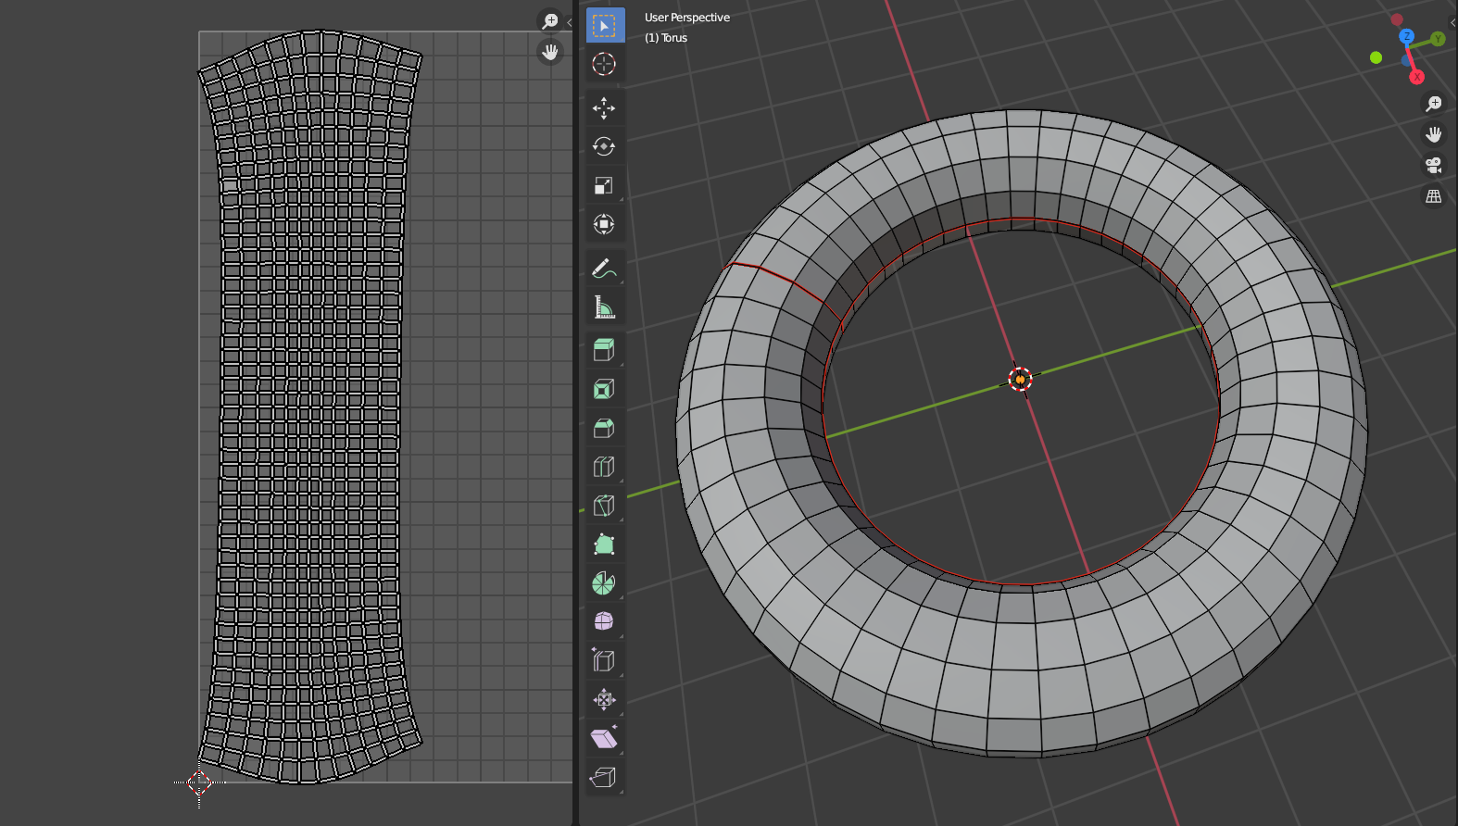Image resolution: width=1458 pixels, height=826 pixels.
Task: Choose the Move tool
Action: [x=605, y=108]
